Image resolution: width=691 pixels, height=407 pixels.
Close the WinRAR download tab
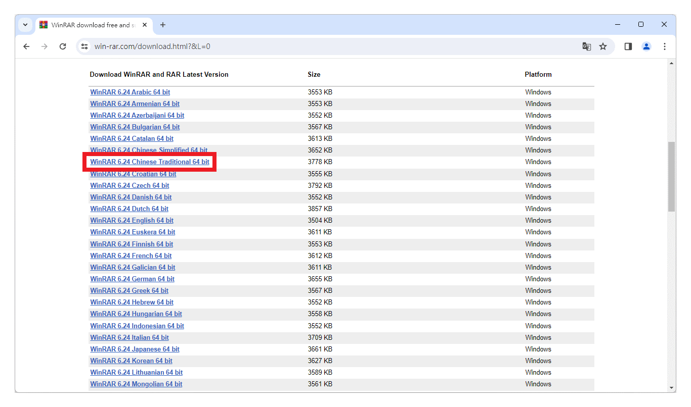(145, 25)
